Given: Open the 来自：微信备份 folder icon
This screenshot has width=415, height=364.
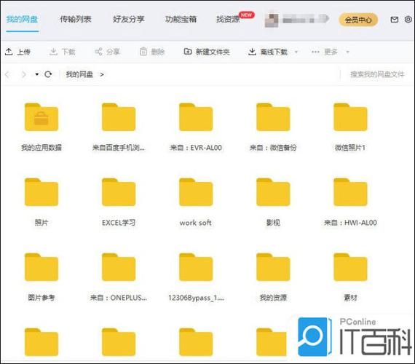Looking at the screenshot, I should (273, 117).
